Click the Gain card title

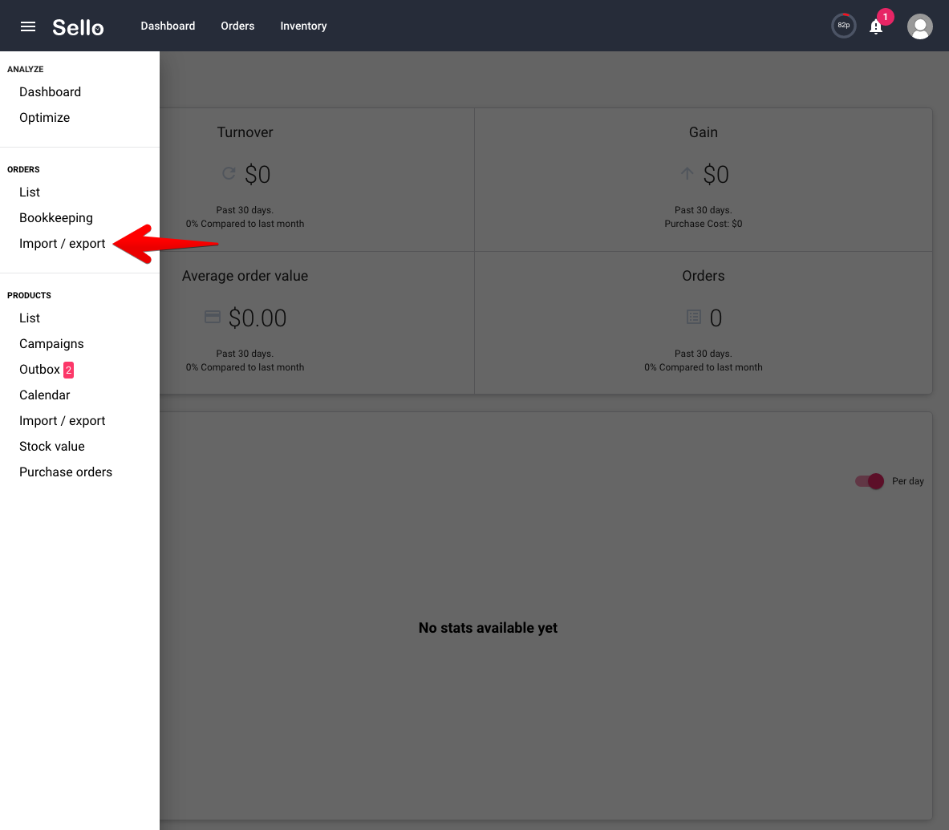704,132
